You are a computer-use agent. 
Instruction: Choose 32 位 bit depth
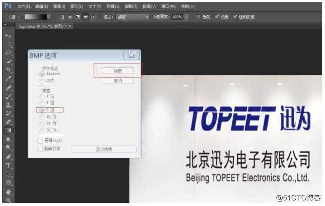[42, 131]
